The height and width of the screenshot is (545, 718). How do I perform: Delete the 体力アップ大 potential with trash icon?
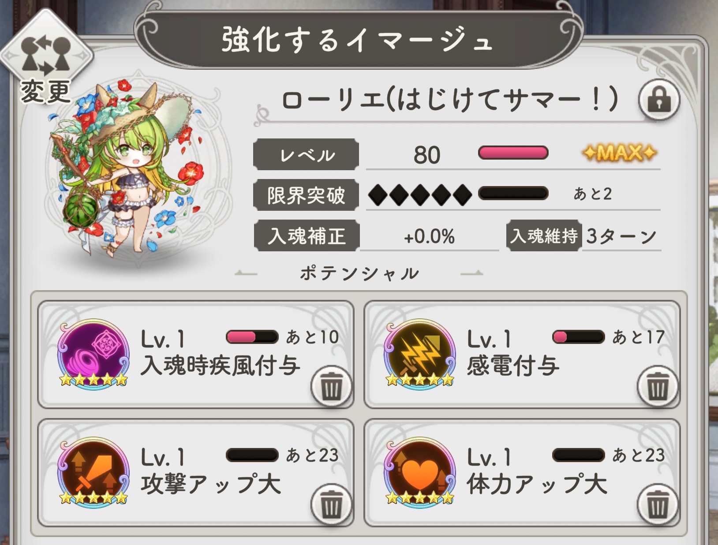[658, 504]
